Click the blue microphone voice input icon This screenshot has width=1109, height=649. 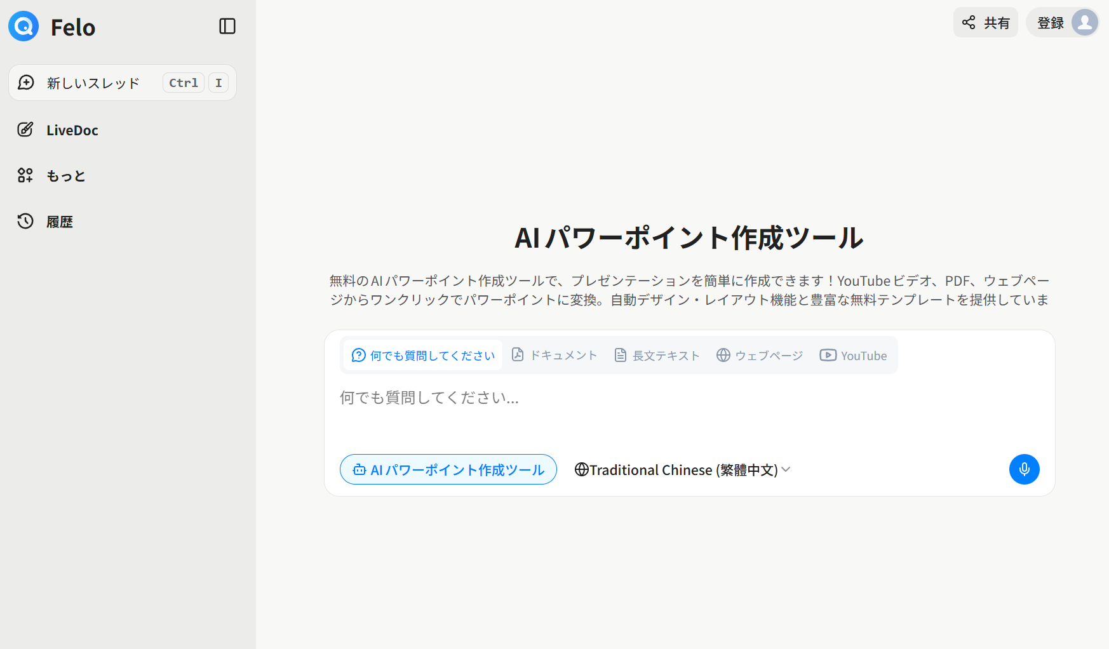1024,469
